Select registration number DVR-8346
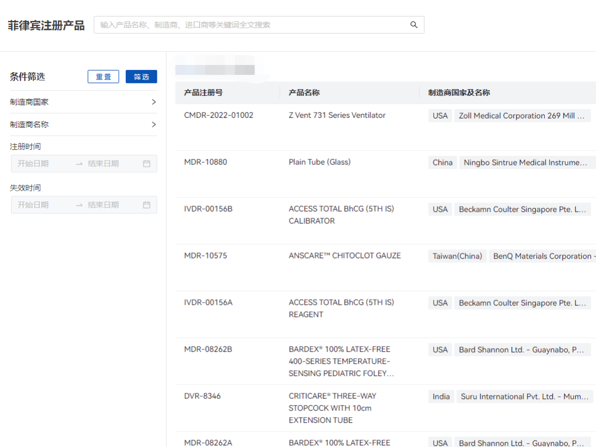The height and width of the screenshot is (447, 596). point(203,396)
